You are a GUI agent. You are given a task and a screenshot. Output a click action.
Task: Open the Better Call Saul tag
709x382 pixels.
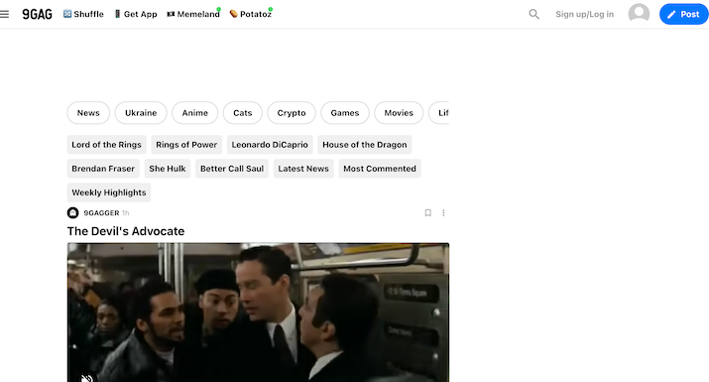coord(232,169)
